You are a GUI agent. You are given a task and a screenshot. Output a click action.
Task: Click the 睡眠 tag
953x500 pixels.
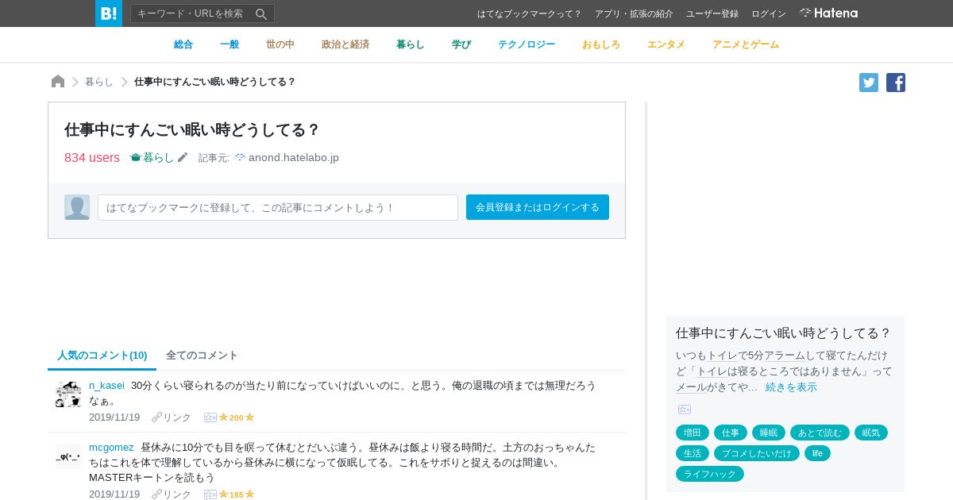(769, 433)
